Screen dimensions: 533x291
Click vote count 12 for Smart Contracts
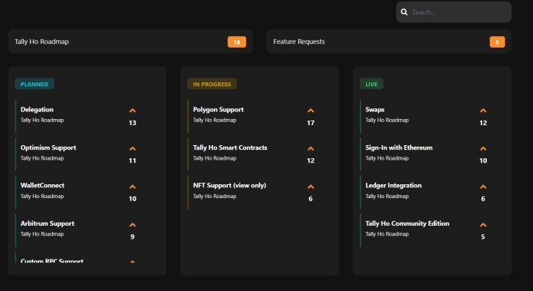click(x=311, y=160)
